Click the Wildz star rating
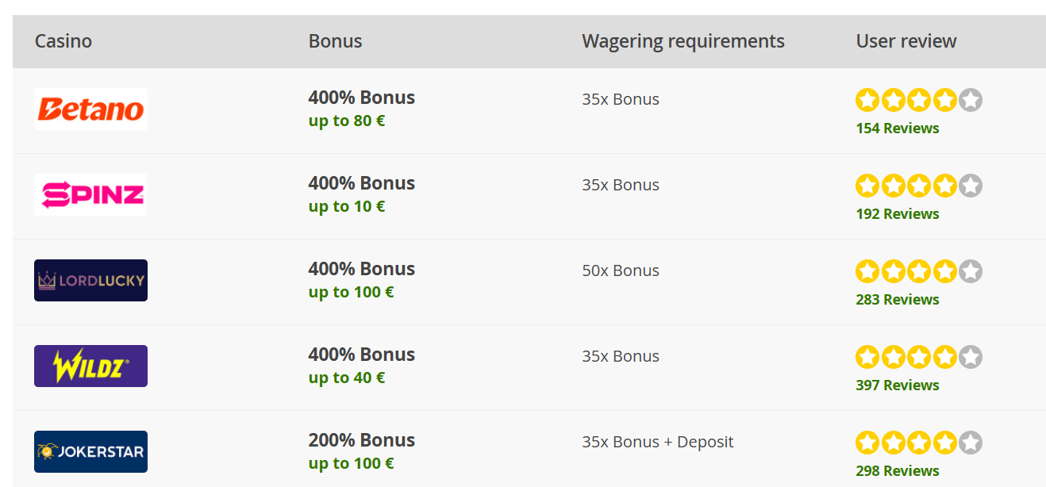 [919, 357]
